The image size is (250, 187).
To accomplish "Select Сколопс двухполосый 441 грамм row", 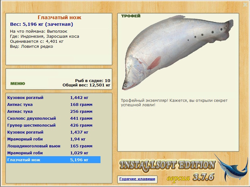I will pyautogui.click(x=53, y=118).
